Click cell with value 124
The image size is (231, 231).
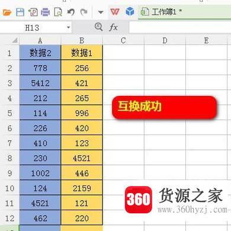coord(40,188)
